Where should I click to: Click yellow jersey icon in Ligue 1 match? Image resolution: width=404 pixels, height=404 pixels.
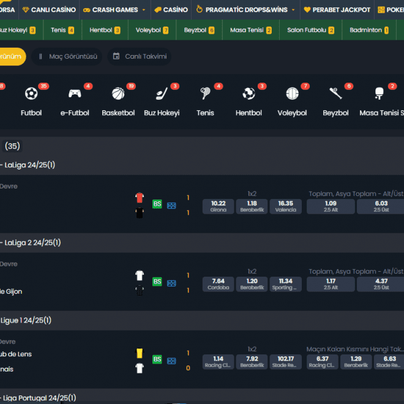point(140,353)
